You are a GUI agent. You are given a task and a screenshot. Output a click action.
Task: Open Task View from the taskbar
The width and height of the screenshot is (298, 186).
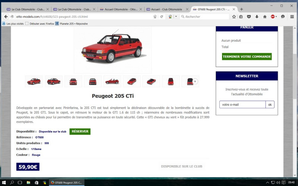[x=20, y=183]
